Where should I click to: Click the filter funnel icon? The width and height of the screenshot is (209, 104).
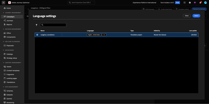(37, 25)
